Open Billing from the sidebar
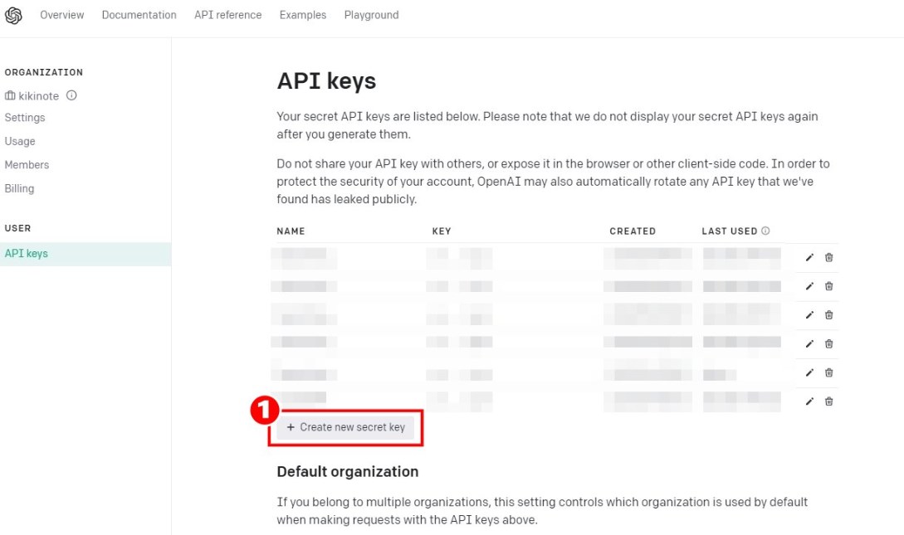The image size is (904, 535). [19, 188]
